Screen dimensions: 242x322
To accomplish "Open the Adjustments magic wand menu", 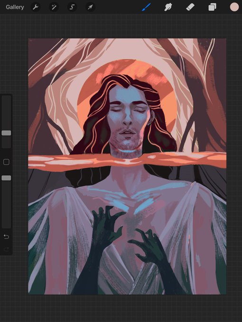I will tap(54, 7).
